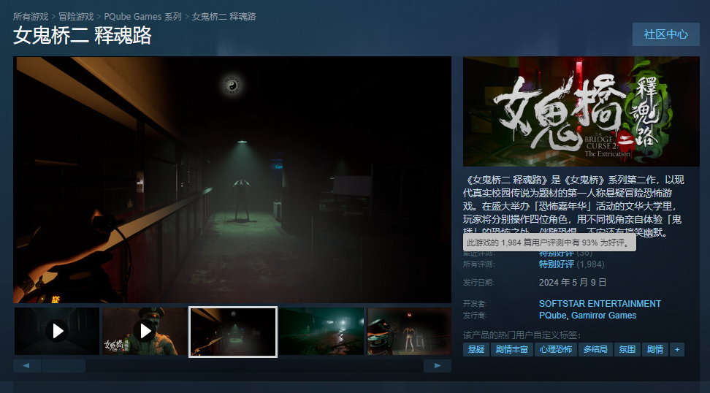This screenshot has height=393, width=710.
Task: Select the 氛围 tag
Action: (x=627, y=349)
